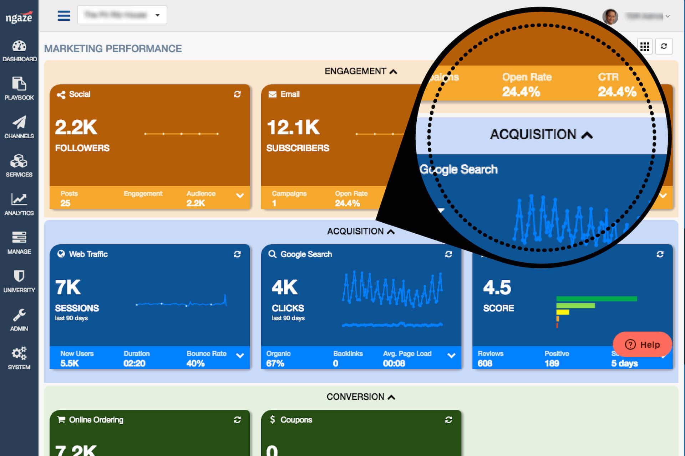Image resolution: width=685 pixels, height=456 pixels.
Task: Refresh the Google Search card
Action: click(x=449, y=254)
